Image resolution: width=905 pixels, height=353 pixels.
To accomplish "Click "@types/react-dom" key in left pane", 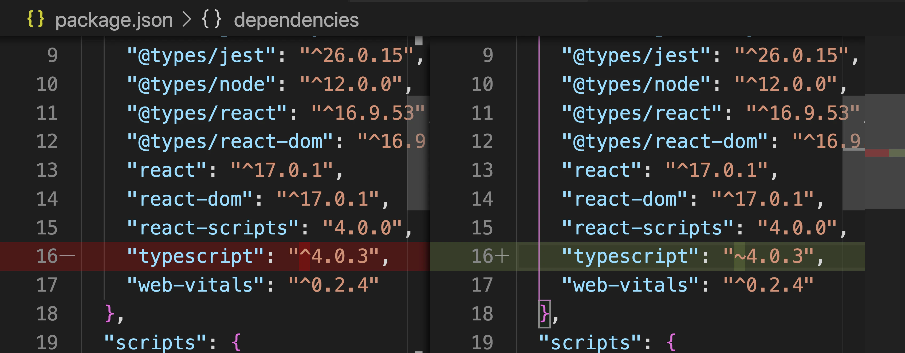I will coord(230,142).
